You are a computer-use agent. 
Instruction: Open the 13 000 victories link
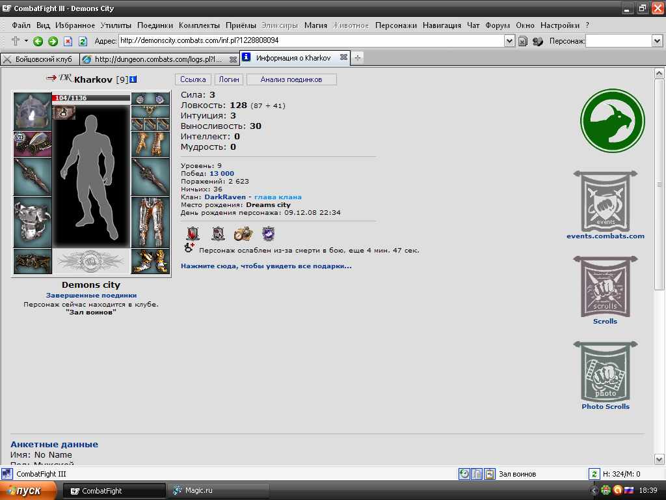click(222, 173)
